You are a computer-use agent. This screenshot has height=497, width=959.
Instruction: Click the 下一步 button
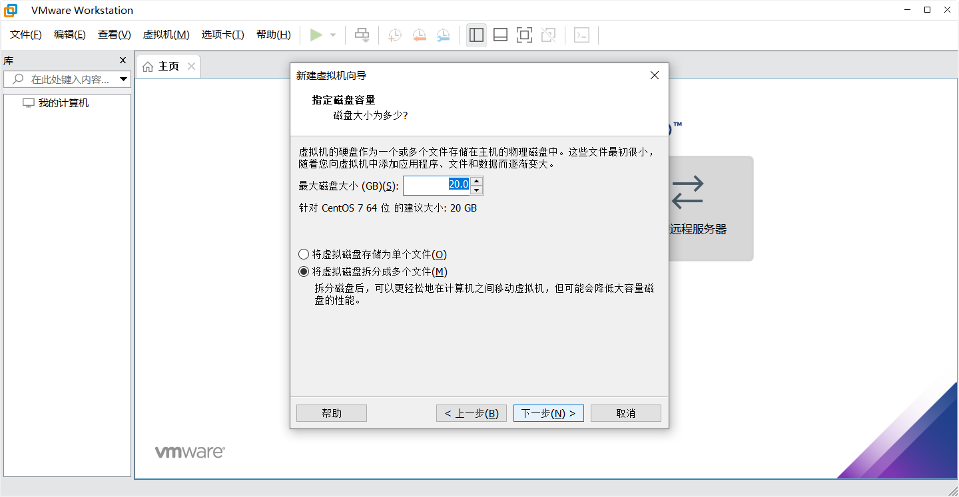point(548,413)
